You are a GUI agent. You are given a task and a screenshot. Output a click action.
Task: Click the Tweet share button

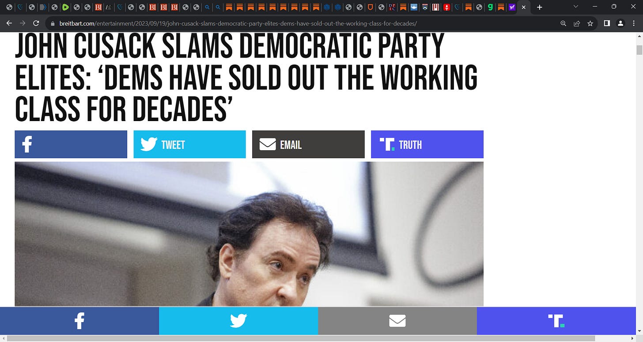(x=189, y=144)
